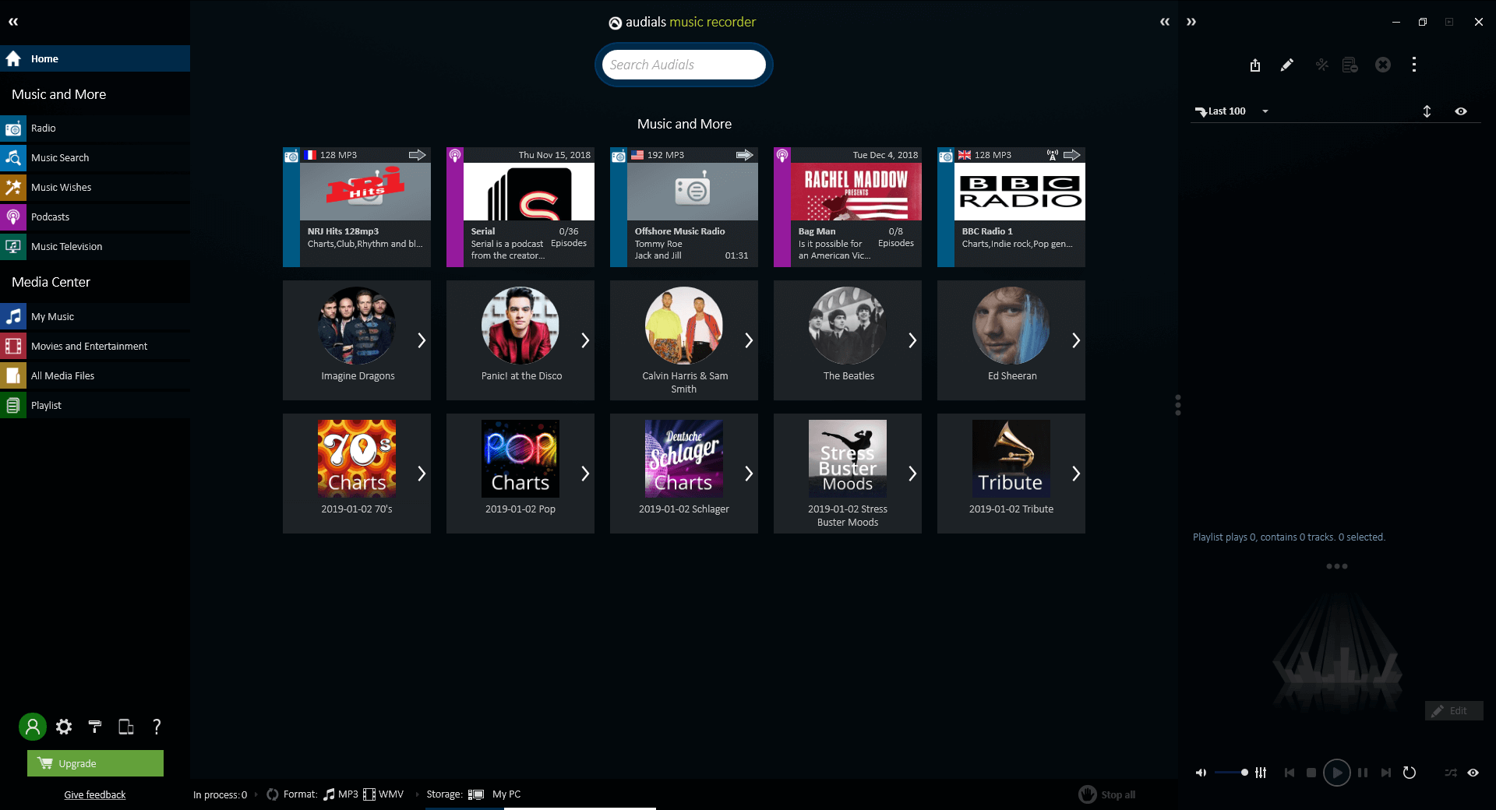
Task: Click the record arrow on Offshore Music Radio card
Action: [745, 155]
